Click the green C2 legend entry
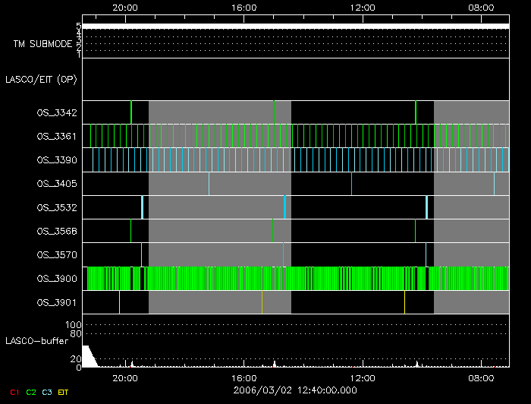531x404 pixels. tap(31, 392)
